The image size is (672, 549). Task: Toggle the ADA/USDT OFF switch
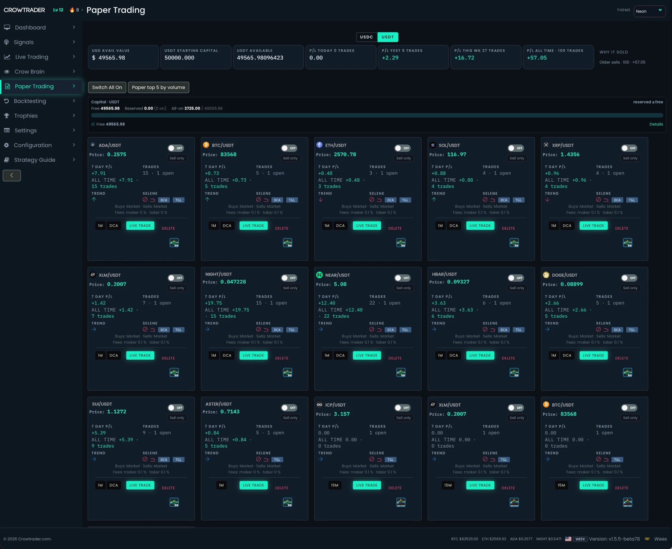[x=176, y=148]
